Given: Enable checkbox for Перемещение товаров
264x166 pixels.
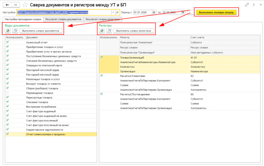Looking at the screenshot, I should (7, 93).
